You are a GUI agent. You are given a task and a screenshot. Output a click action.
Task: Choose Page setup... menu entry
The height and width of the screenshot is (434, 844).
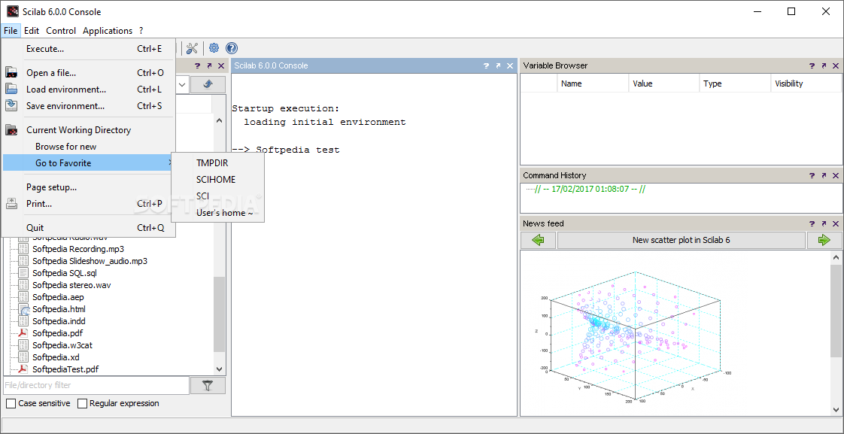click(x=88, y=187)
